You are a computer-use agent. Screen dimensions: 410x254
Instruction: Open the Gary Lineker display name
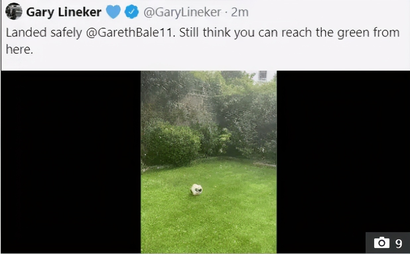(64, 12)
